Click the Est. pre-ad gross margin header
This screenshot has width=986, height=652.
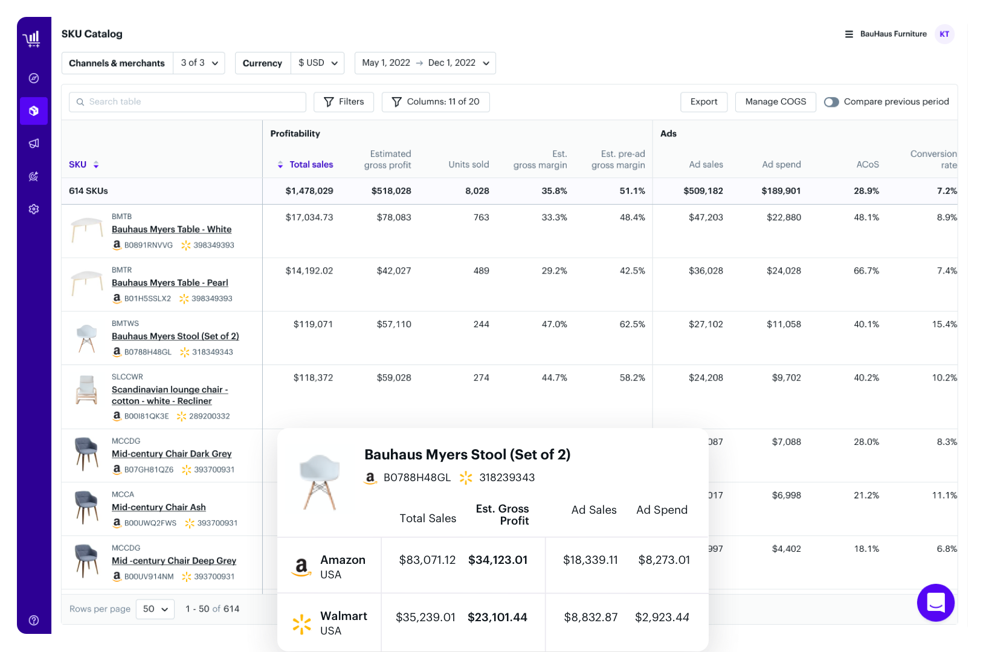click(618, 159)
